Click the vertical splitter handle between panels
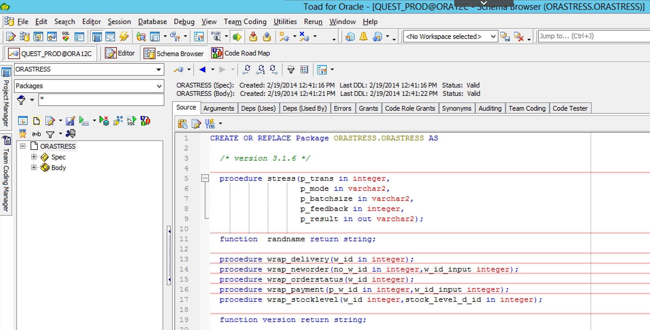Image resolution: width=650 pixels, height=330 pixels. tap(169, 255)
